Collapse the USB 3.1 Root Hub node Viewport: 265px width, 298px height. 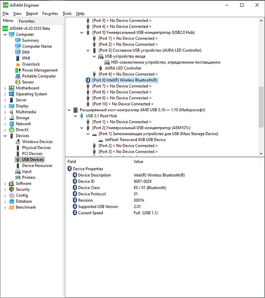click(75, 116)
